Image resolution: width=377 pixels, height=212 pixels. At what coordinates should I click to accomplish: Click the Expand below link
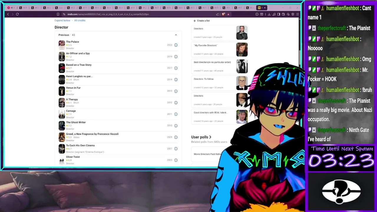click(x=62, y=20)
